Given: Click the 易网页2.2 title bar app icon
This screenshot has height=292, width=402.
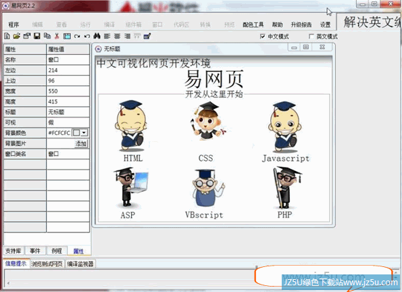Looking at the screenshot, I should click(5, 5).
